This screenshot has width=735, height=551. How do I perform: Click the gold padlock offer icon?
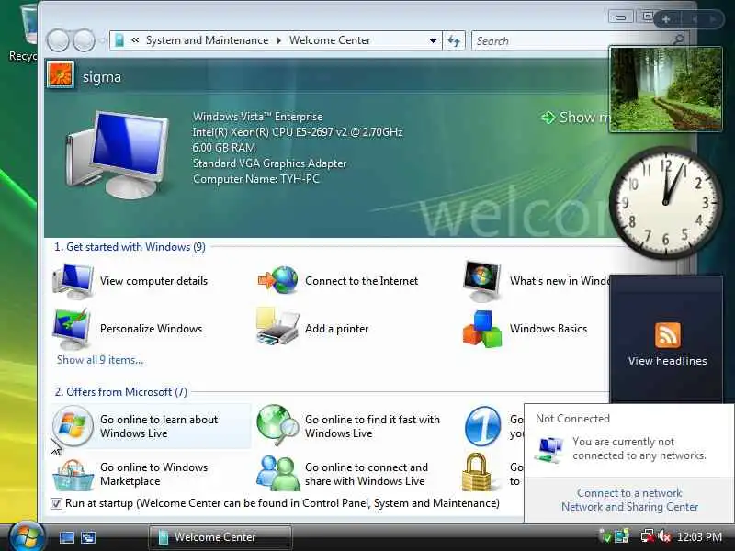[477, 472]
